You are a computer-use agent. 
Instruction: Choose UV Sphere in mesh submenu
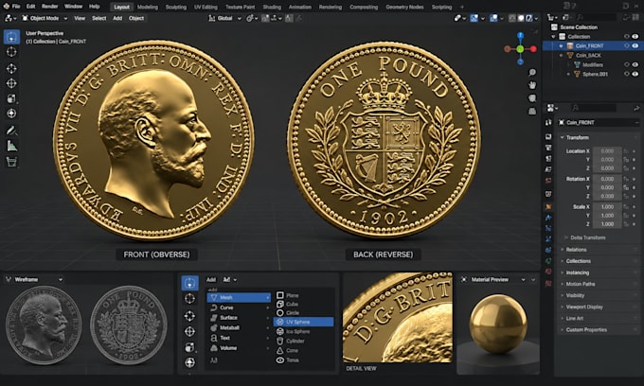click(304, 322)
